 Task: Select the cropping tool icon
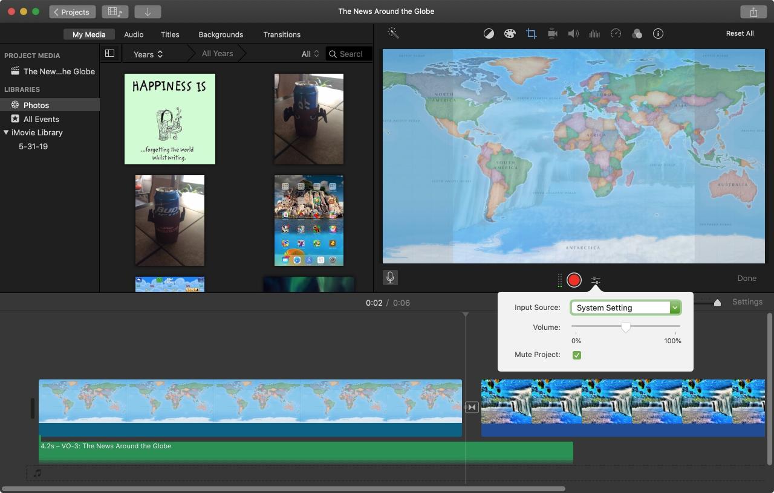tap(531, 34)
